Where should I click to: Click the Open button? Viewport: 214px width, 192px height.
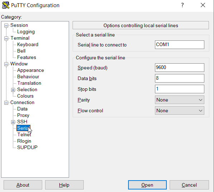tap(147, 185)
